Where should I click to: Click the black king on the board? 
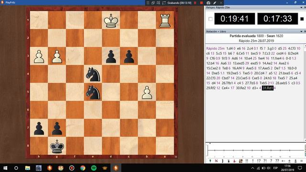57,146
